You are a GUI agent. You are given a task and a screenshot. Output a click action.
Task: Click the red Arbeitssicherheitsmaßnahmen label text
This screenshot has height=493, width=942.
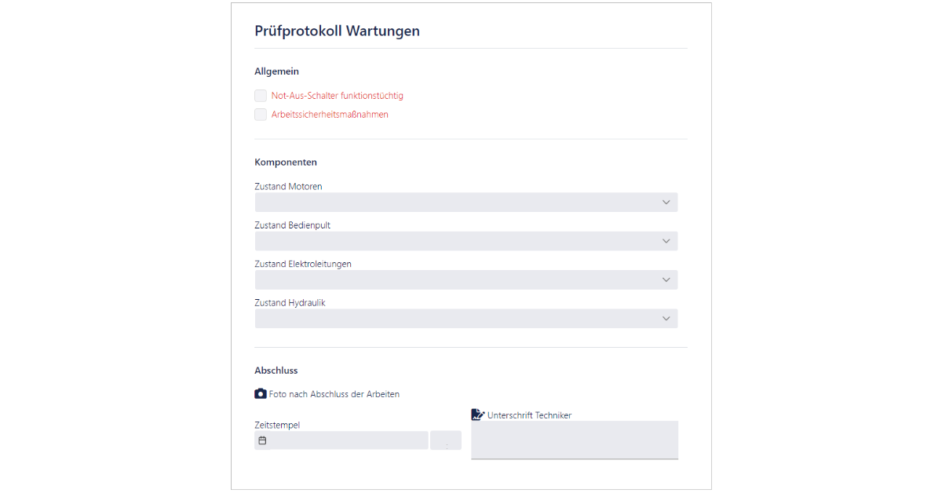pyautogui.click(x=330, y=115)
